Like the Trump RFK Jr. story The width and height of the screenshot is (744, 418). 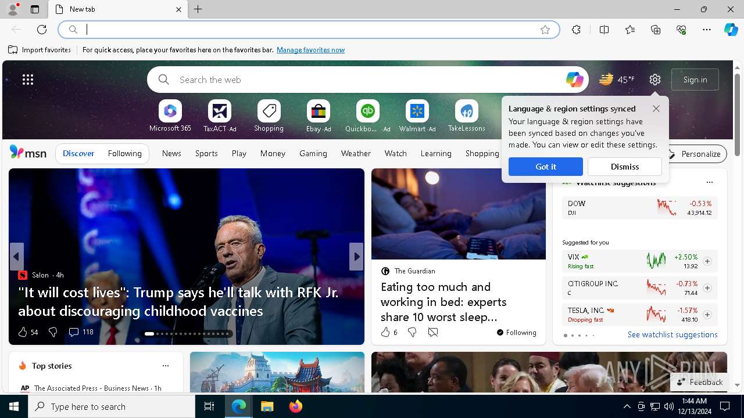pyautogui.click(x=27, y=332)
